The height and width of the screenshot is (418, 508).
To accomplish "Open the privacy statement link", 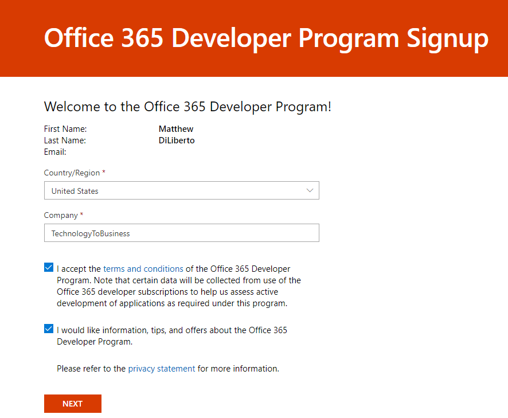I will 161,369.
